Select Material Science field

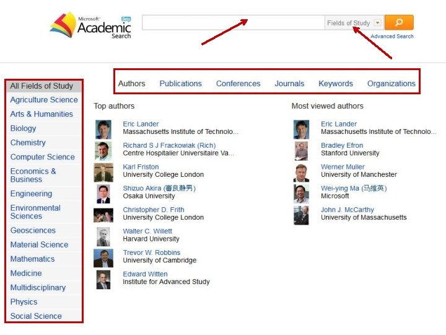[x=39, y=244]
